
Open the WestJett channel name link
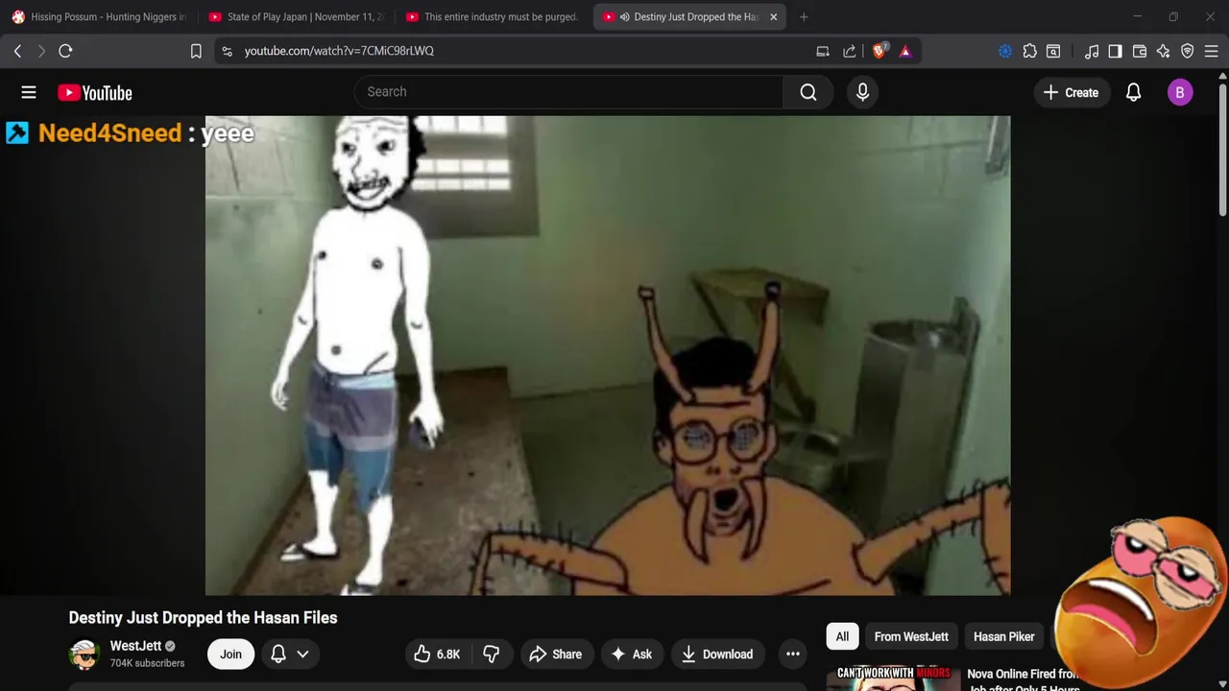[x=135, y=646]
